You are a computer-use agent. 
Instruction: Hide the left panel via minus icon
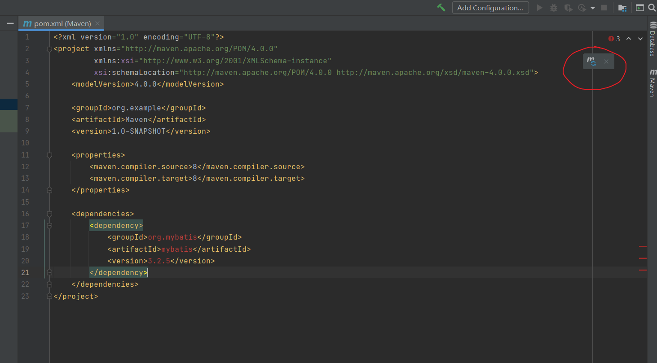tap(10, 23)
